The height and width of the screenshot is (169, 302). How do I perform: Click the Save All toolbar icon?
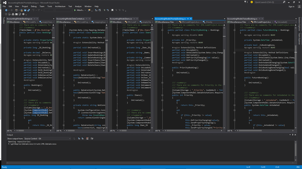pos(28,10)
